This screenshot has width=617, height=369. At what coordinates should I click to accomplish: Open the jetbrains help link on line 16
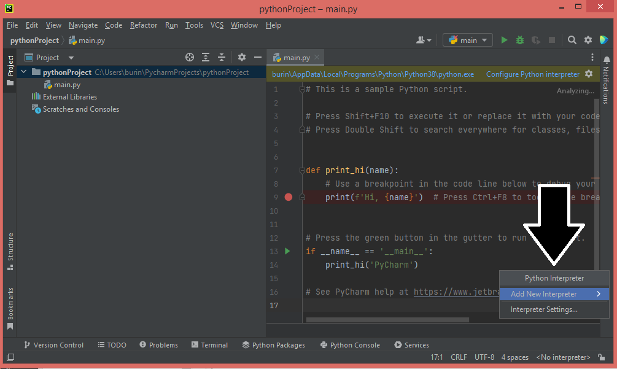click(456, 292)
